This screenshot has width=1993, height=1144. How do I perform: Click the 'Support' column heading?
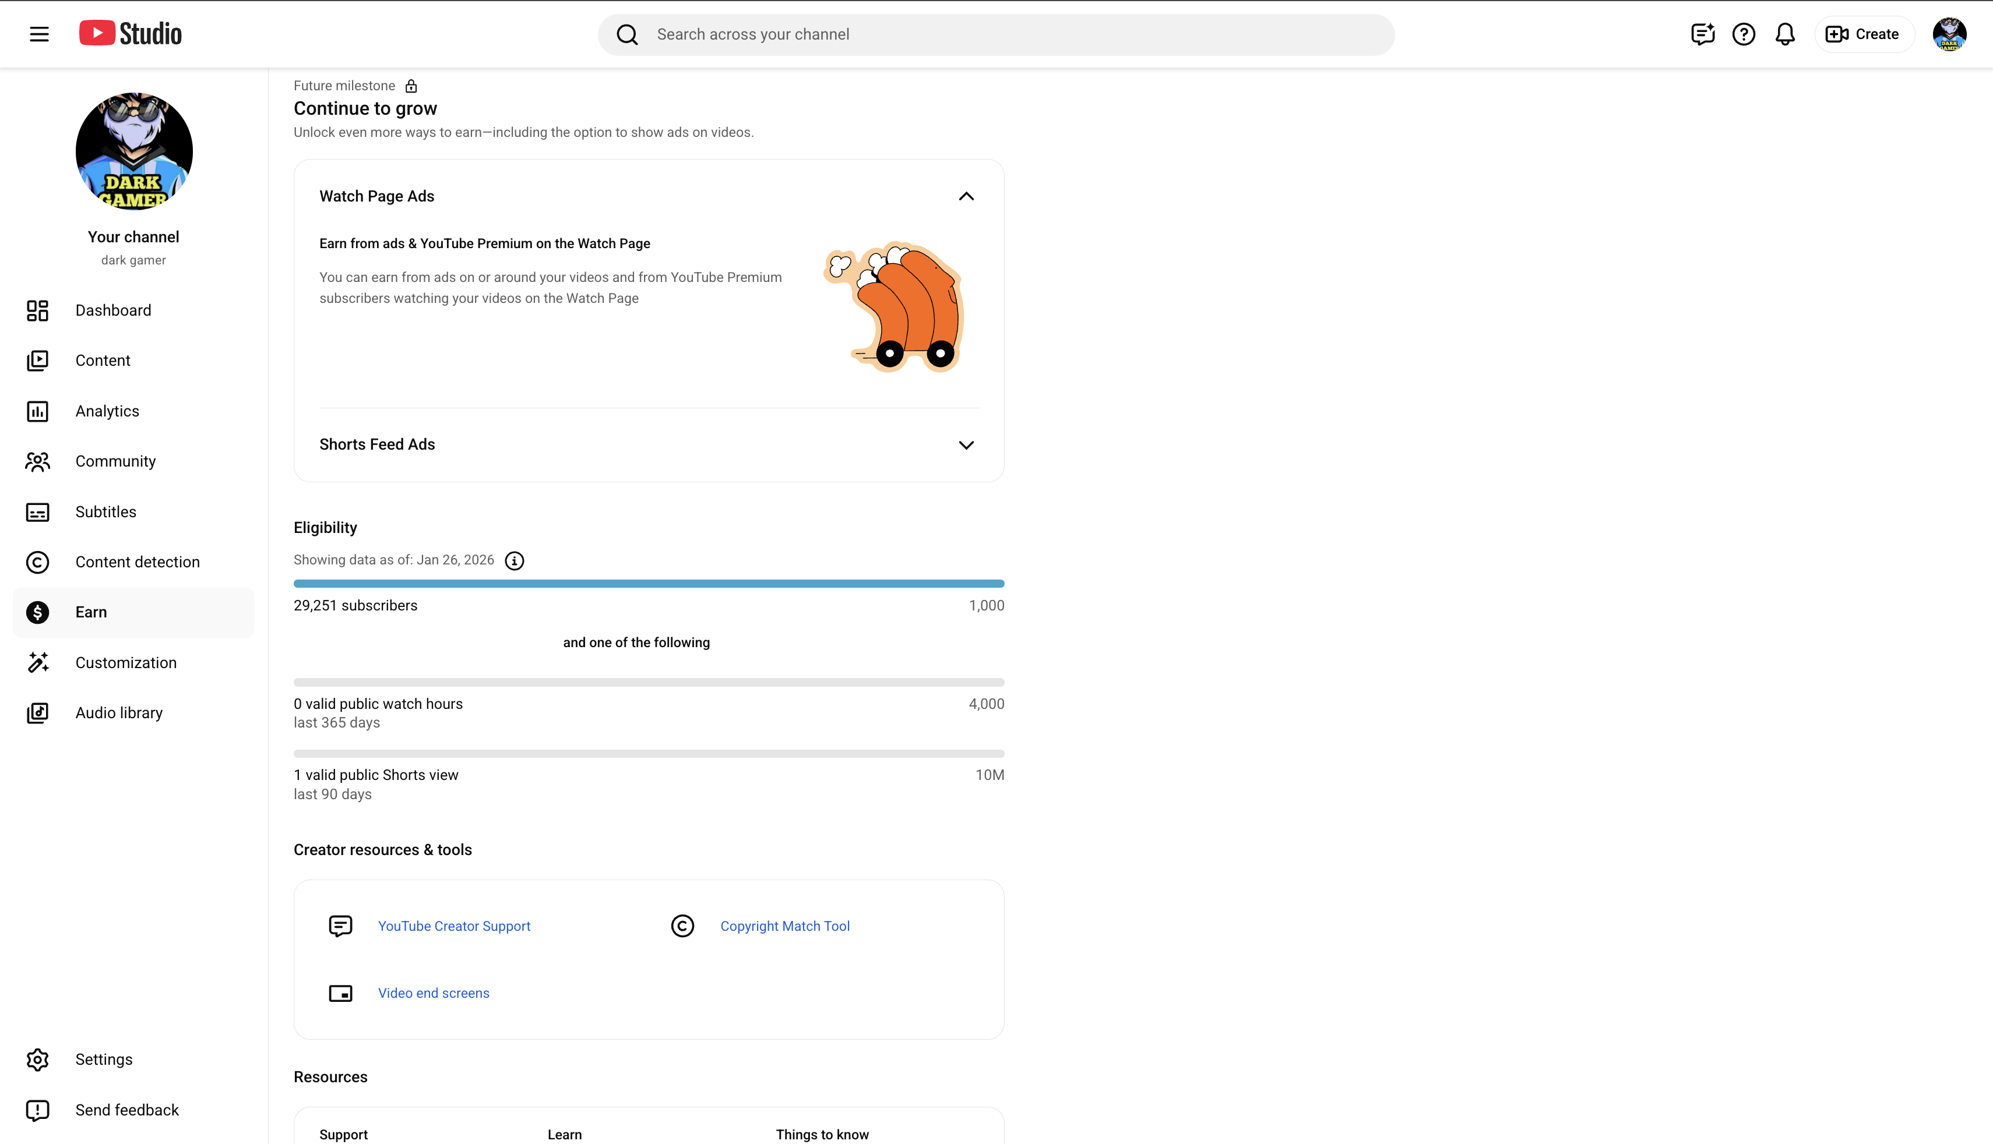[x=343, y=1135]
